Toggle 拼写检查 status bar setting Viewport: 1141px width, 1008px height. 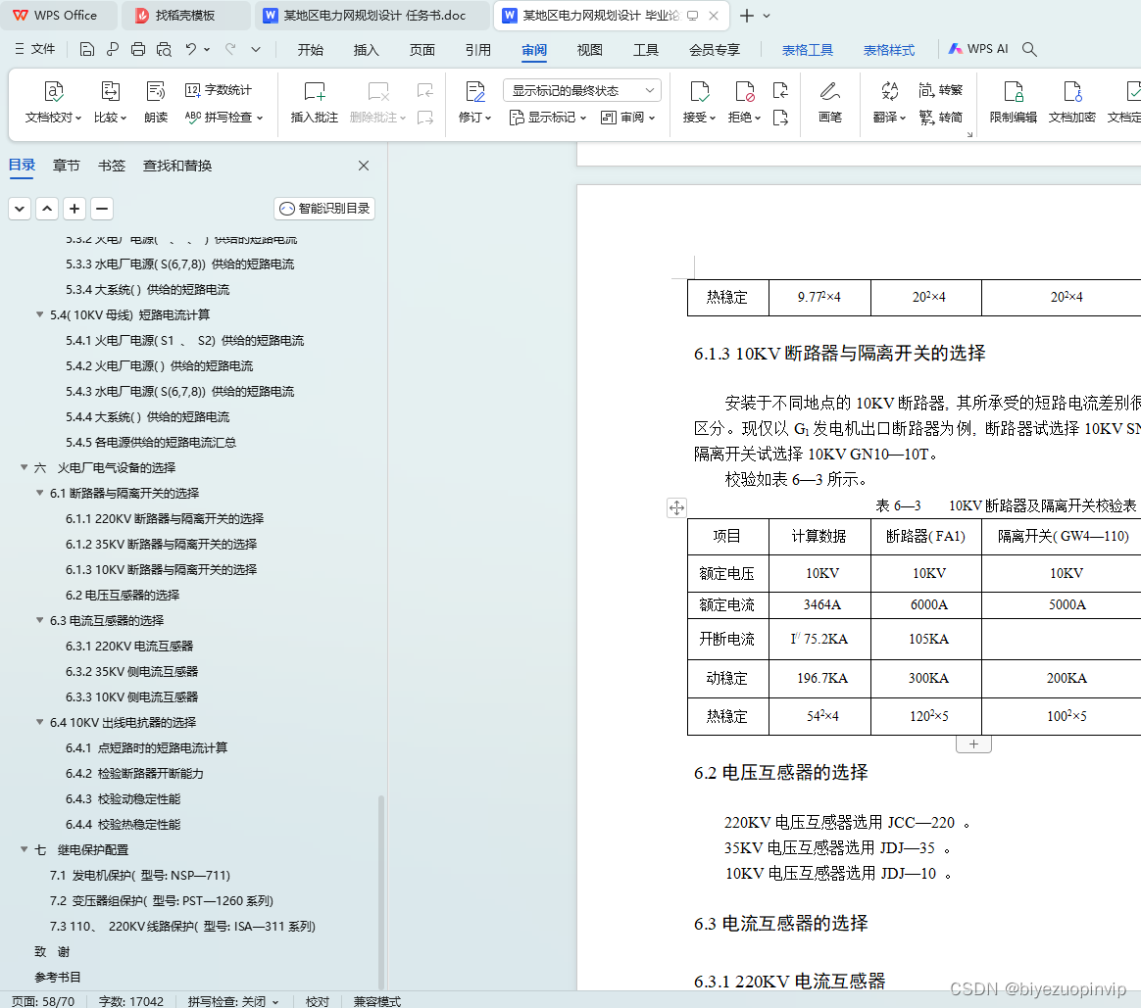pyautogui.click(x=233, y=1001)
